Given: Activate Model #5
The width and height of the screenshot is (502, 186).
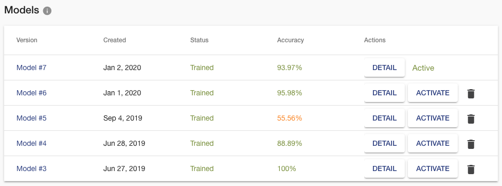Looking at the screenshot, I should (x=433, y=119).
